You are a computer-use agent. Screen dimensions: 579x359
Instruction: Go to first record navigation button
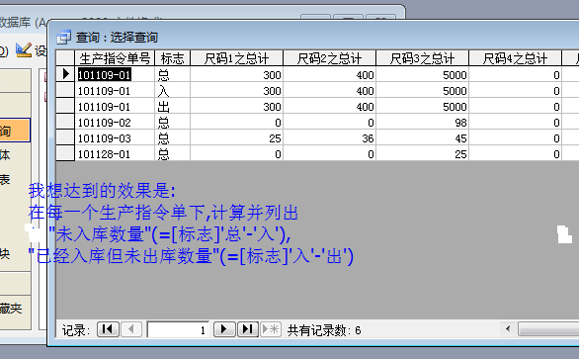point(108,328)
